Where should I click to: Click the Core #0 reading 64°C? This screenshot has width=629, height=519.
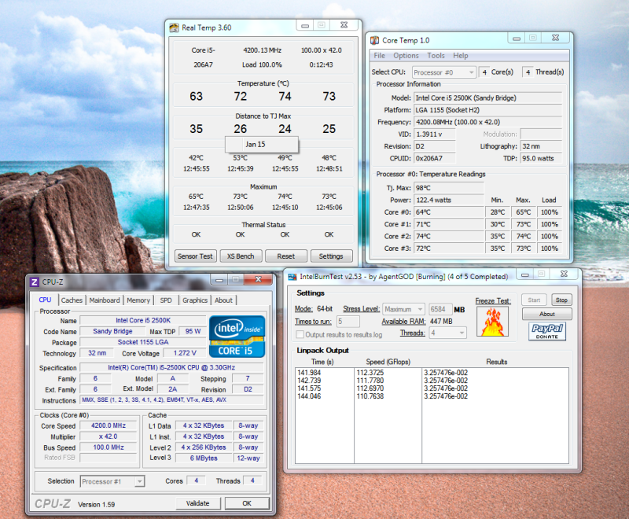click(x=449, y=212)
